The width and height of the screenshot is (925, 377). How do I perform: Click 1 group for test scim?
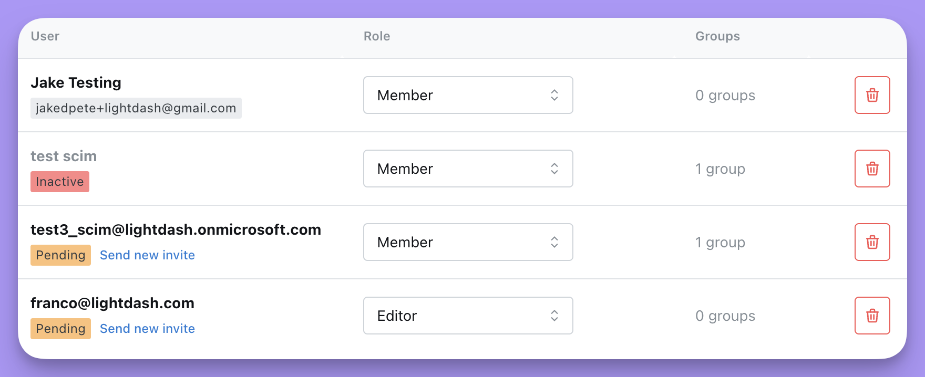pos(720,169)
